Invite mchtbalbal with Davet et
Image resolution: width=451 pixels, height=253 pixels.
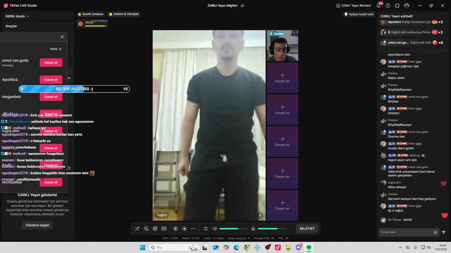pyautogui.click(x=51, y=182)
